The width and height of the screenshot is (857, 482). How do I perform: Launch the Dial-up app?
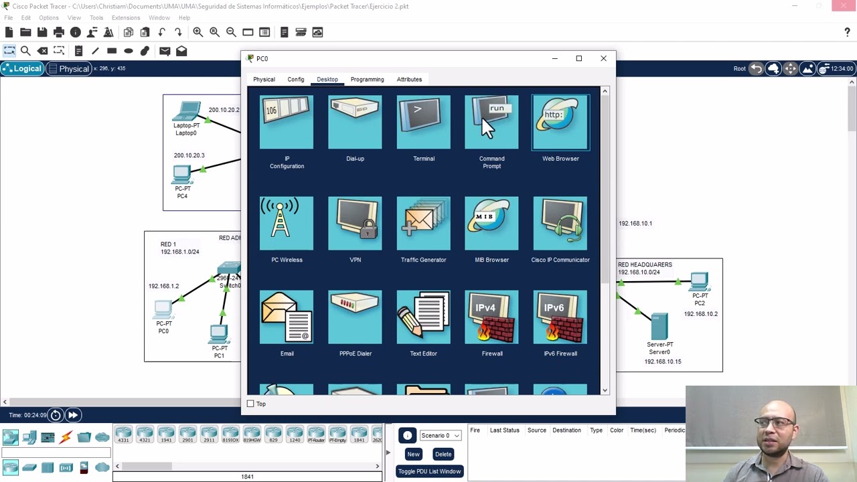pyautogui.click(x=355, y=123)
